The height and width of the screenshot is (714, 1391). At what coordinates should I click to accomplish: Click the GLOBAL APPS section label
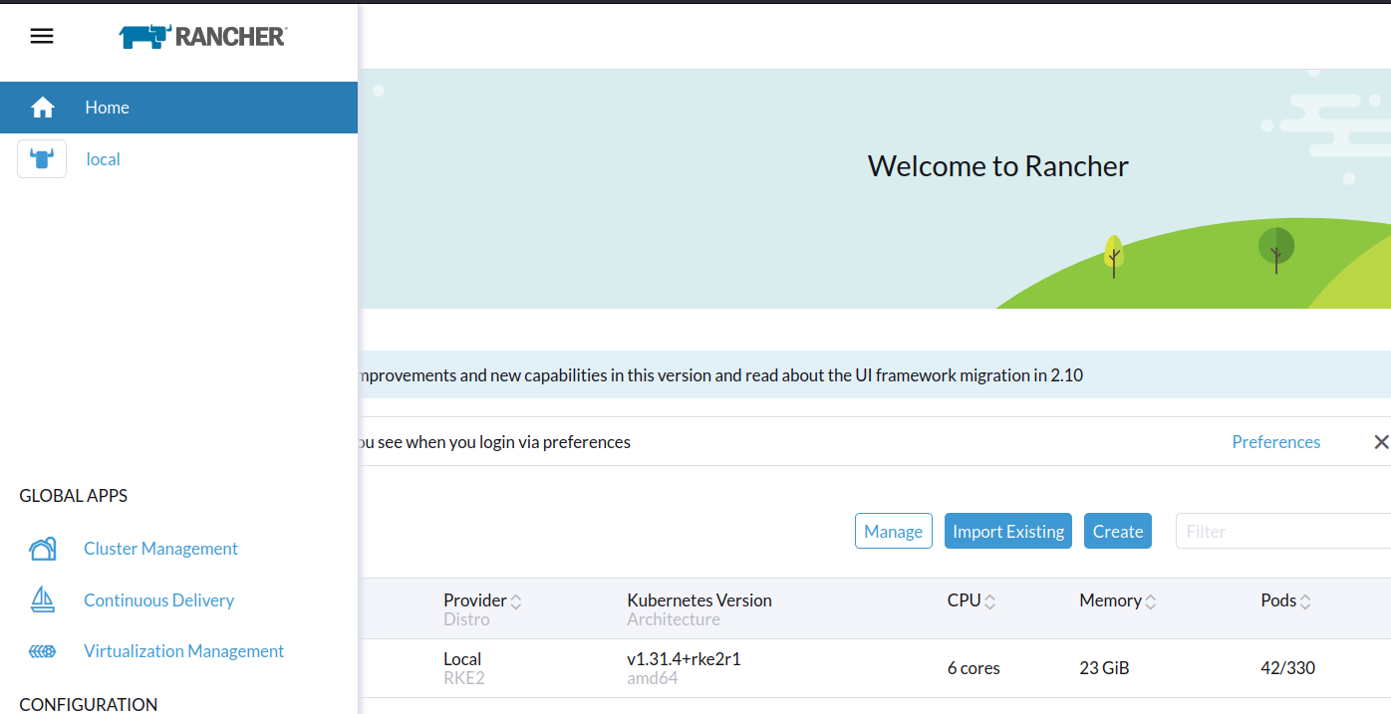coord(74,496)
